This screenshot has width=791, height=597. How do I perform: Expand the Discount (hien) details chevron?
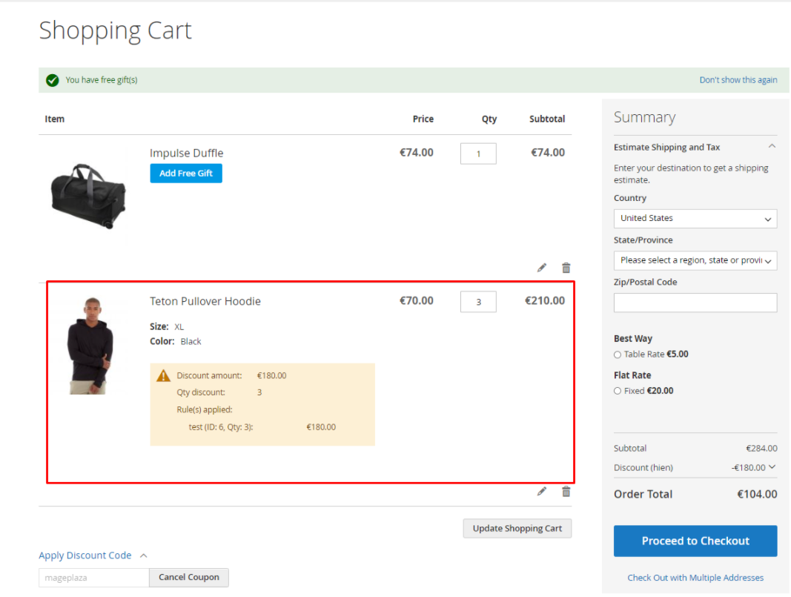pyautogui.click(x=772, y=467)
